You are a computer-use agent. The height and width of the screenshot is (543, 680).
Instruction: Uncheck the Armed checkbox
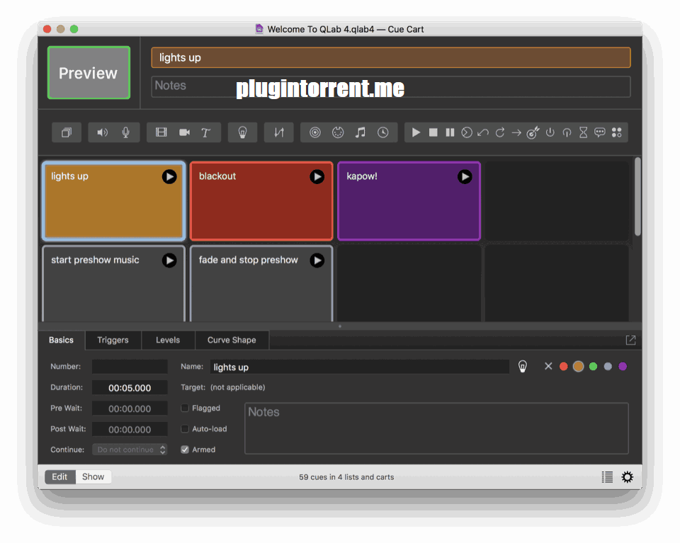(x=185, y=450)
